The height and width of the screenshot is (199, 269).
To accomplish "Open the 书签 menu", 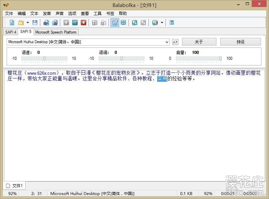I will pos(110,13).
